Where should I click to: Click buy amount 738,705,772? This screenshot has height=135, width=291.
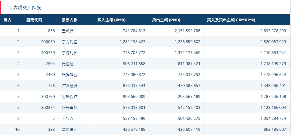click(x=134, y=53)
